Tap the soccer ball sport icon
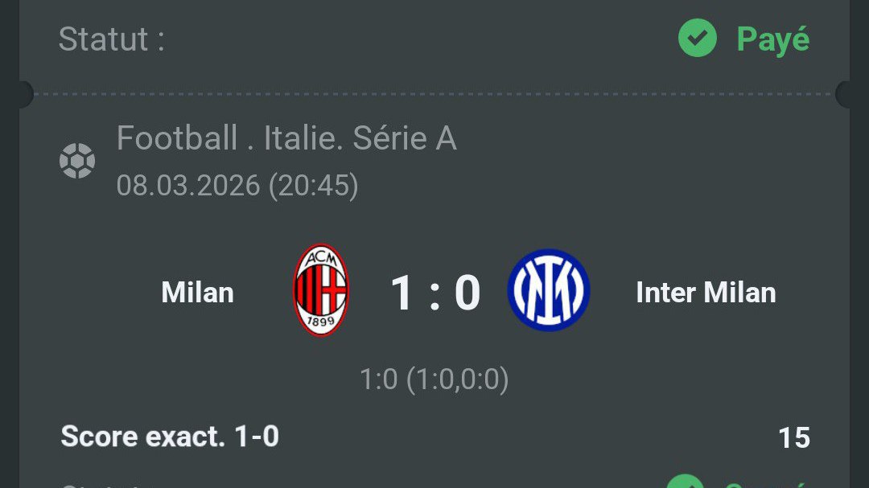The height and width of the screenshot is (488, 869). (x=77, y=161)
